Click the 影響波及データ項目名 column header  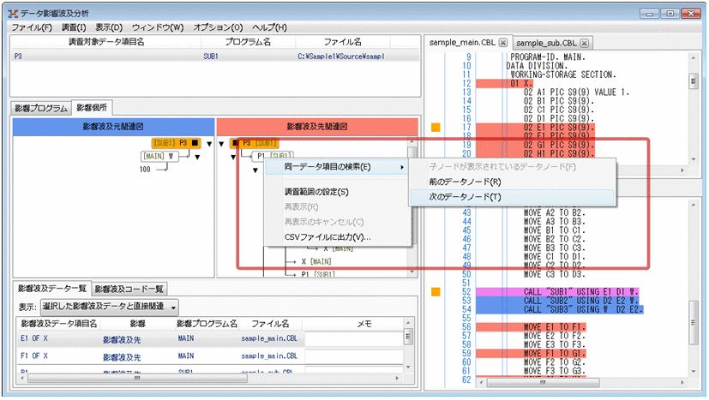click(59, 324)
